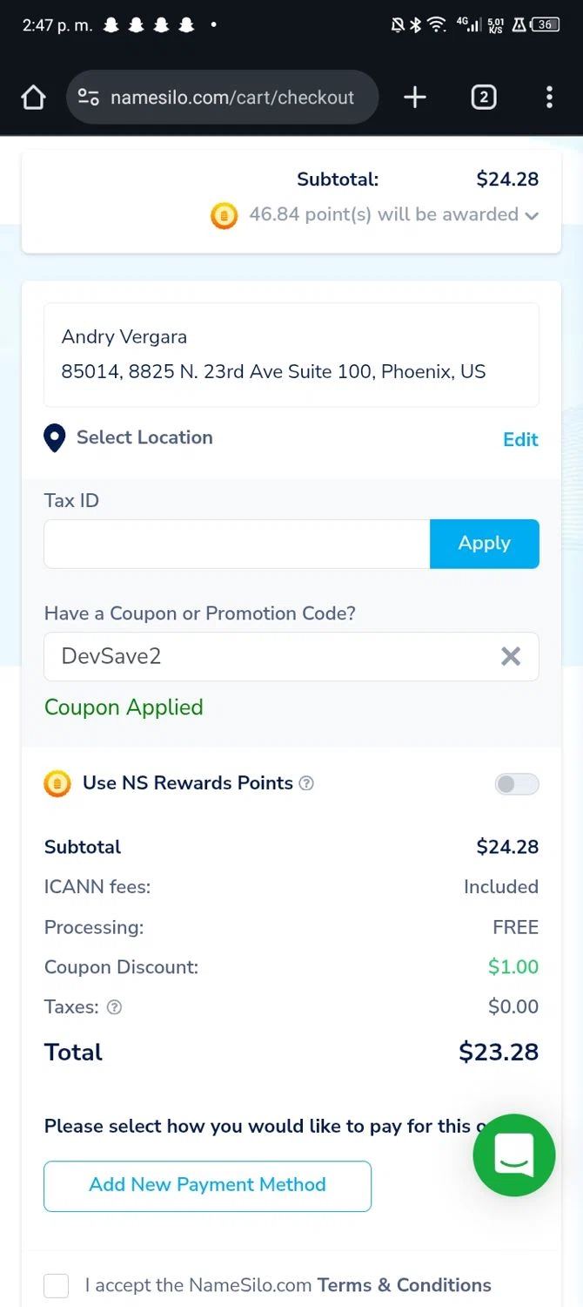583x1307 pixels.
Task: Tap the Select Location pin icon
Action: (x=55, y=438)
